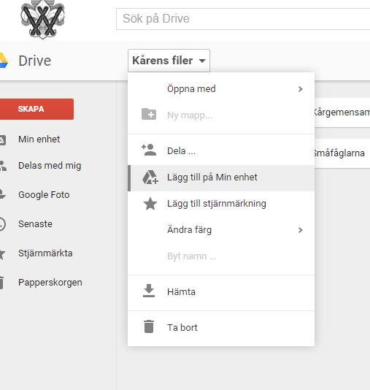Click the star icon in menu
Screen dimensions: 370x390
pyautogui.click(x=150, y=204)
